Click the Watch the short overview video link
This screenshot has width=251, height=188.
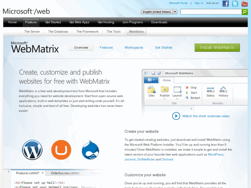coord(206,116)
